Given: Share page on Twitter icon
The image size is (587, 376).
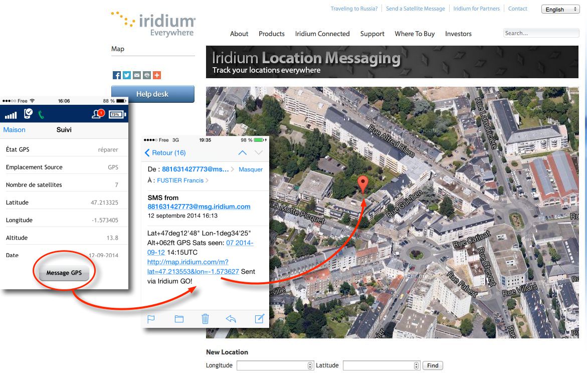Looking at the screenshot, I should tap(127, 75).
